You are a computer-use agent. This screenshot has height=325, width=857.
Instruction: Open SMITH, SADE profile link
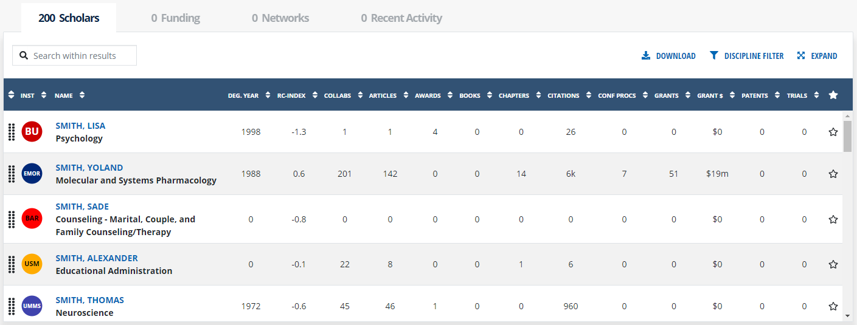pyautogui.click(x=82, y=207)
